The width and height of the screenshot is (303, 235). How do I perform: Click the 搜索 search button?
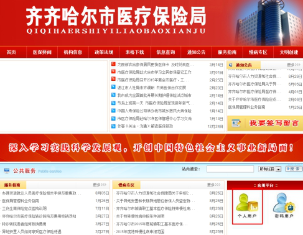[294, 169]
